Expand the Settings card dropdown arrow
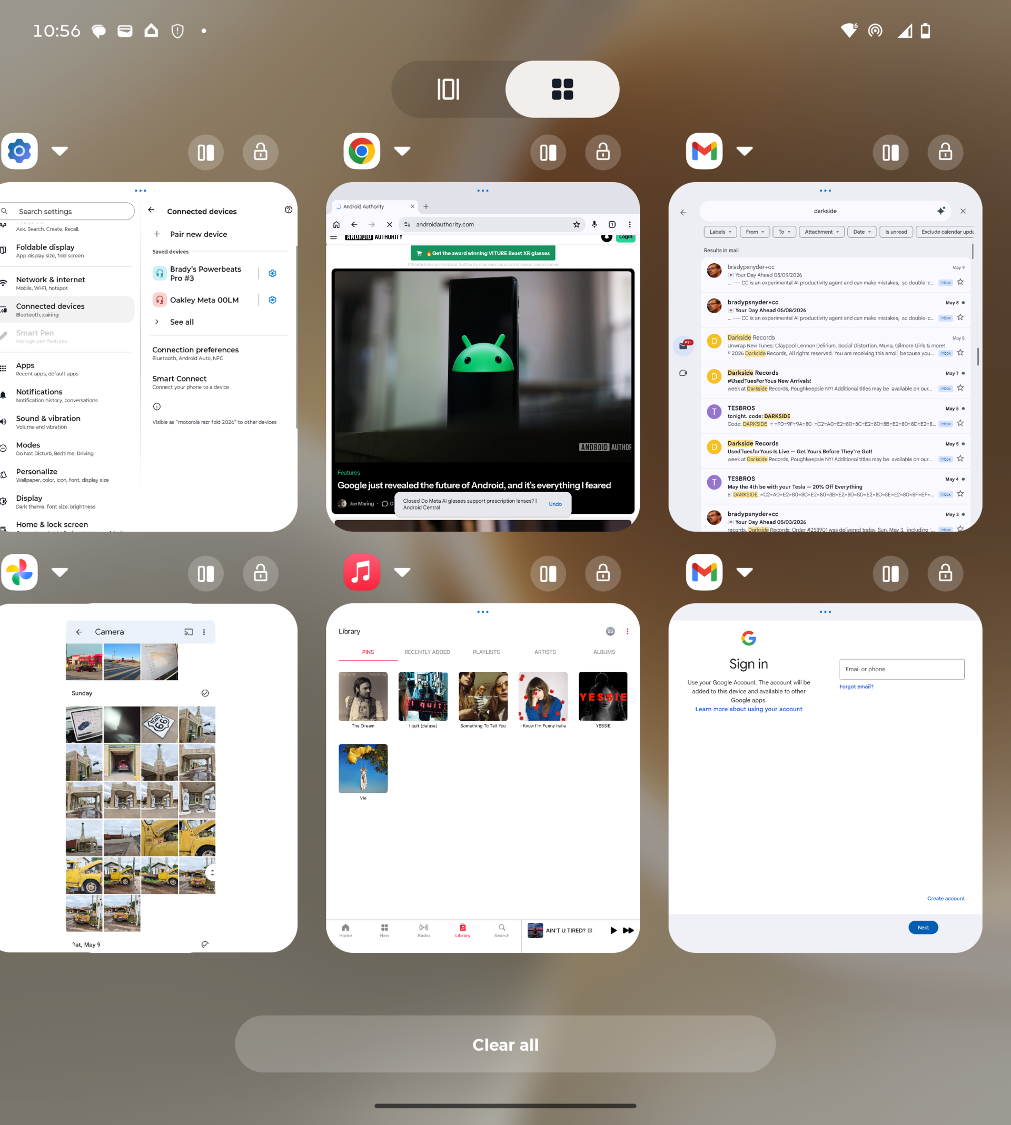 [x=60, y=151]
